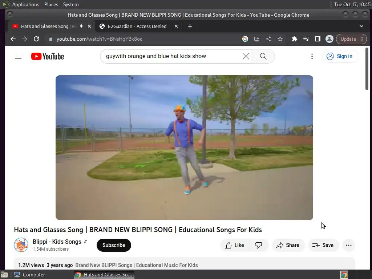Click the 1.54M subscribers text

click(x=50, y=249)
